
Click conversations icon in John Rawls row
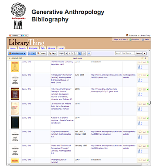(139, 95)
